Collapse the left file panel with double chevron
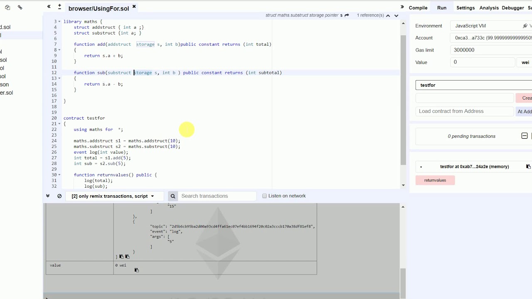 click(x=49, y=7)
